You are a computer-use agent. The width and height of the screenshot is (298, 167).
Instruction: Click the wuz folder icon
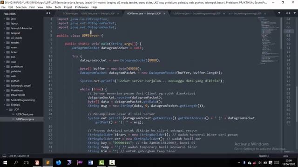pos(8,62)
